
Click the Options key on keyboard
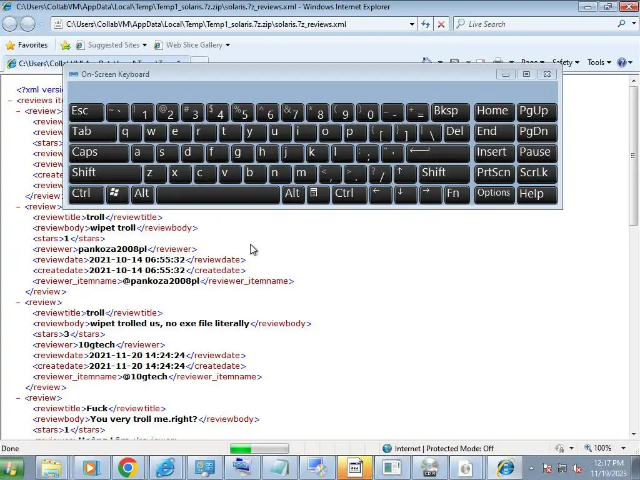coord(494,194)
